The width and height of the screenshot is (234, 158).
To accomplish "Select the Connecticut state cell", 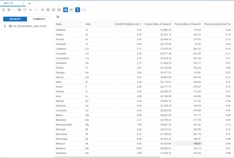I will (69, 58).
